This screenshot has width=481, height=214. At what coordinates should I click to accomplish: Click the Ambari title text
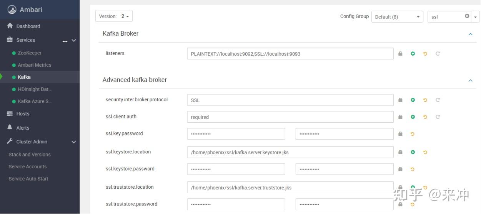click(x=31, y=10)
